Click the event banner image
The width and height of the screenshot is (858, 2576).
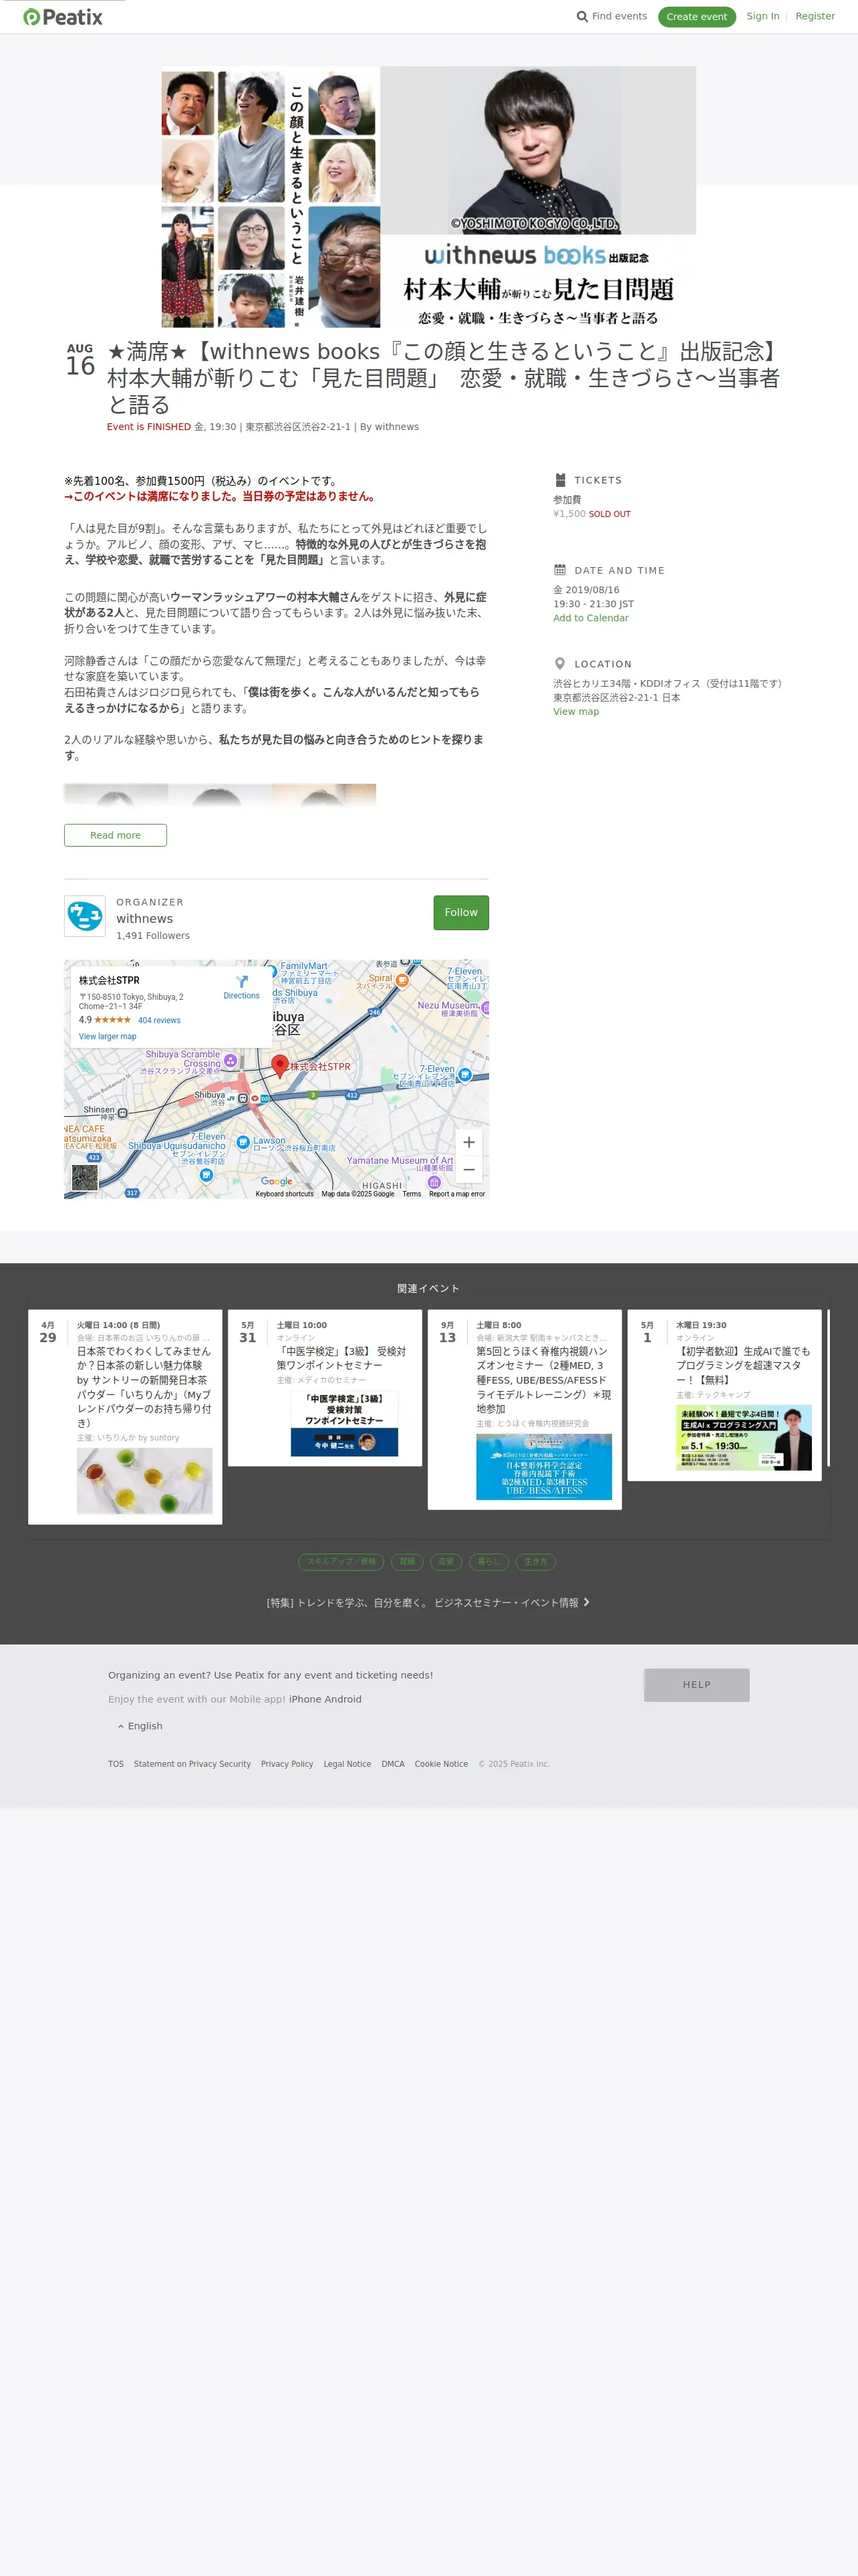[x=428, y=197]
